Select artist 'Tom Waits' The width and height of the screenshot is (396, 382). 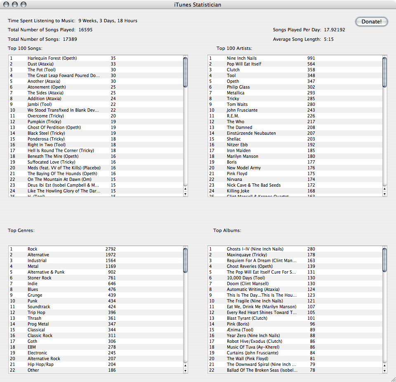295,104
